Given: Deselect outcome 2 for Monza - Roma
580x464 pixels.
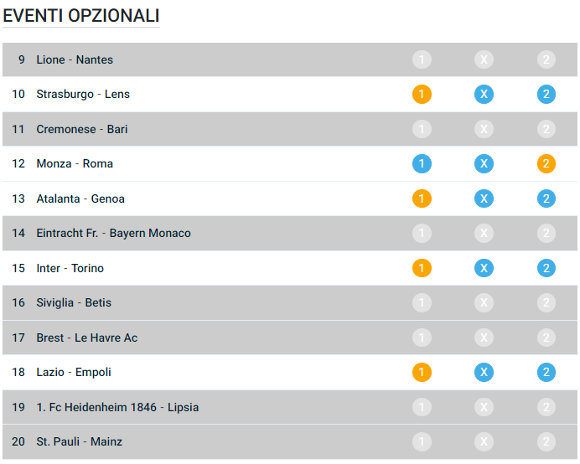Looking at the screenshot, I should [x=546, y=164].
